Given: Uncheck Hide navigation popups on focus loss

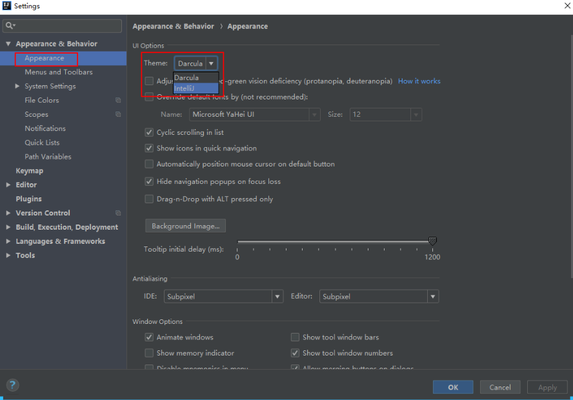Looking at the screenshot, I should tap(149, 181).
